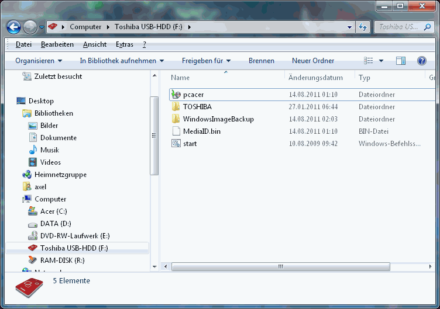The image size is (440, 309).
Task: Open the Ansicht menu
Action: point(95,44)
